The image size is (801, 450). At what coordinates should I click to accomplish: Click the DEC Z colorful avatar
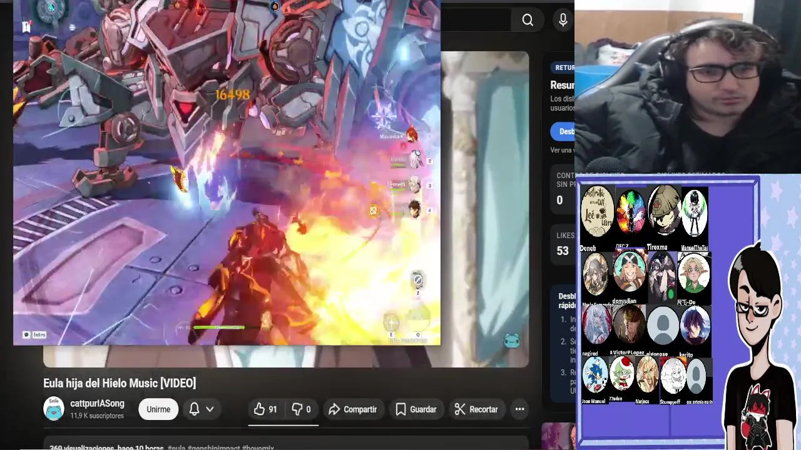(x=630, y=212)
